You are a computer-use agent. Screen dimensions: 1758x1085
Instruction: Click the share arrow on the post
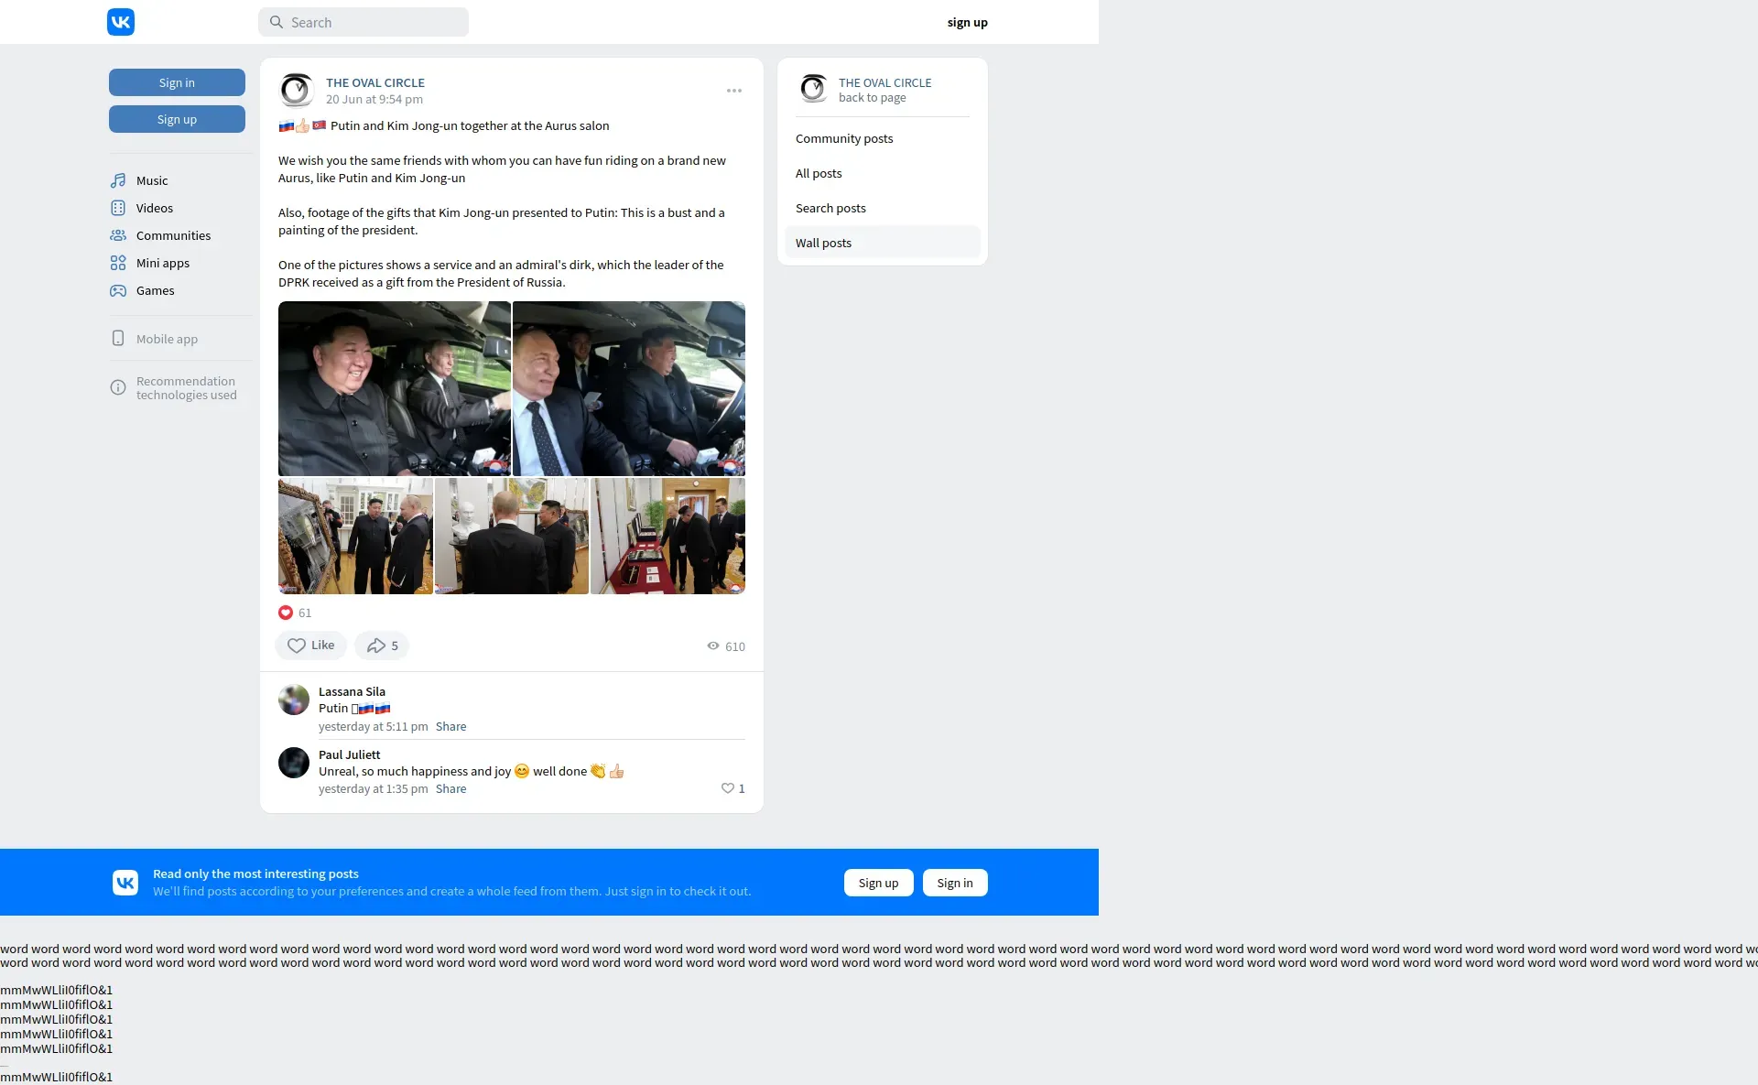[376, 646]
